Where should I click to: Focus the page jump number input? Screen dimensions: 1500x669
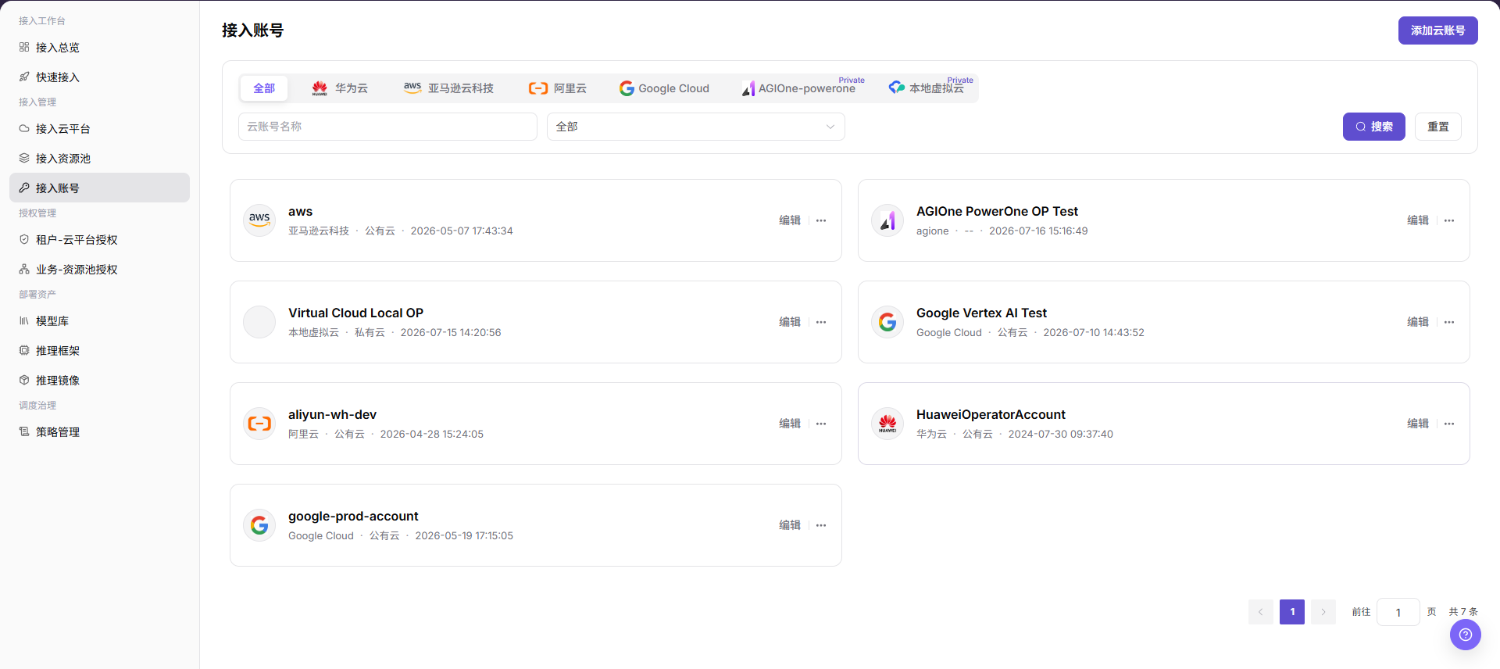point(1398,612)
